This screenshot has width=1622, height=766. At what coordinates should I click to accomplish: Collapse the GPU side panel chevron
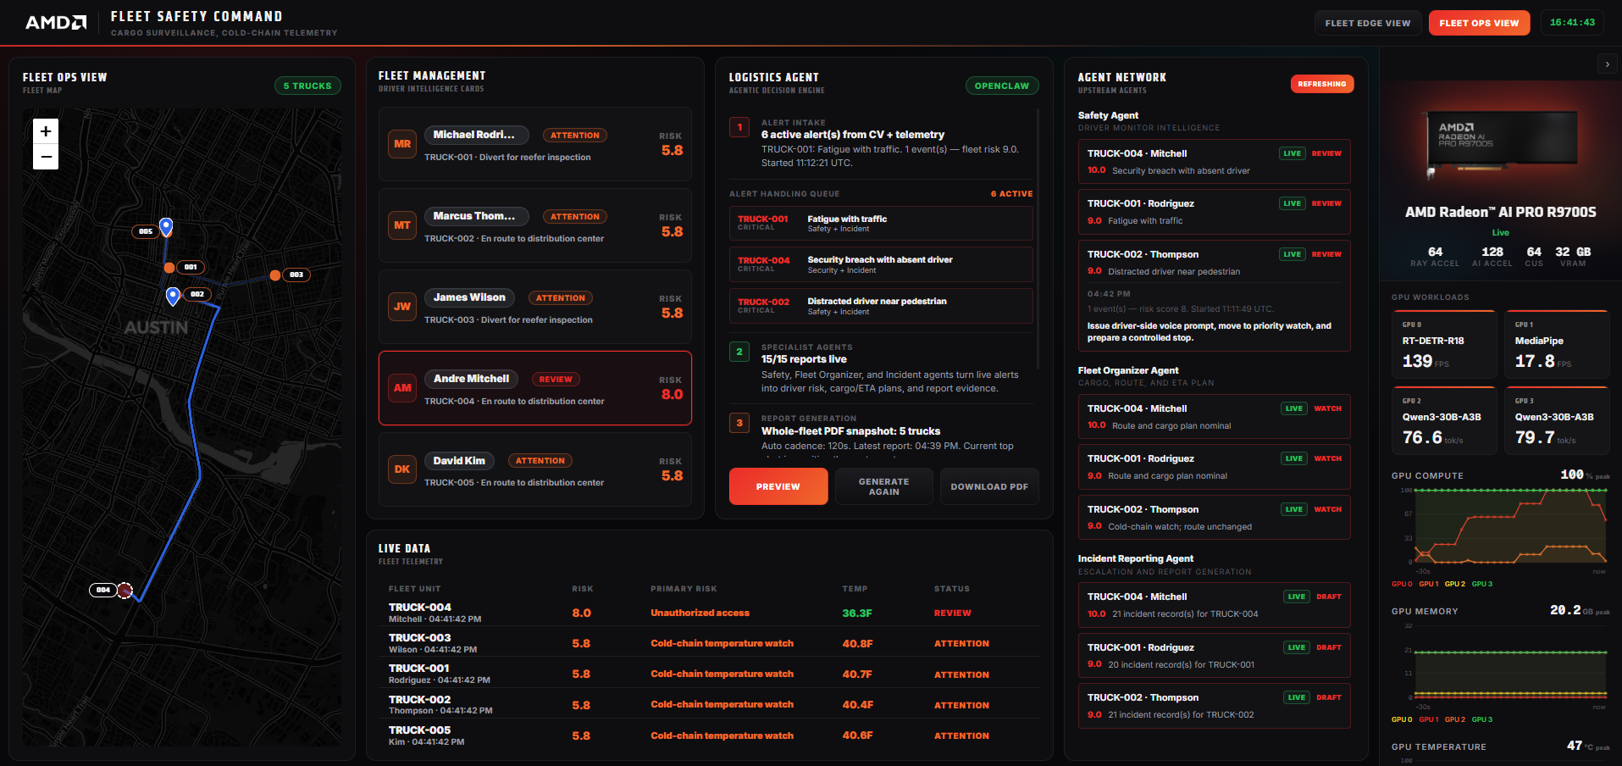pyautogui.click(x=1607, y=64)
